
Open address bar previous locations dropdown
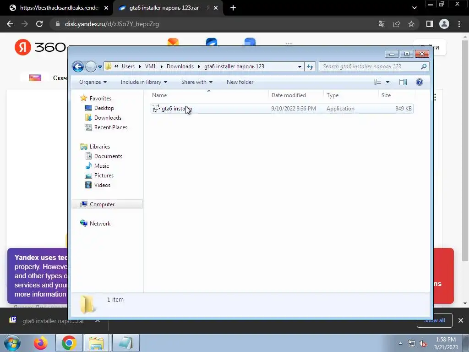point(300,67)
